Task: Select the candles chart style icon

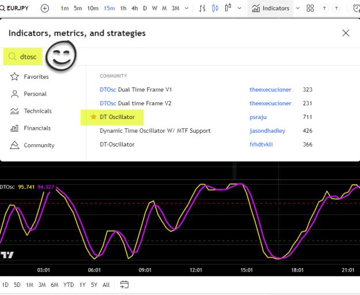Action: pyautogui.click(x=215, y=9)
